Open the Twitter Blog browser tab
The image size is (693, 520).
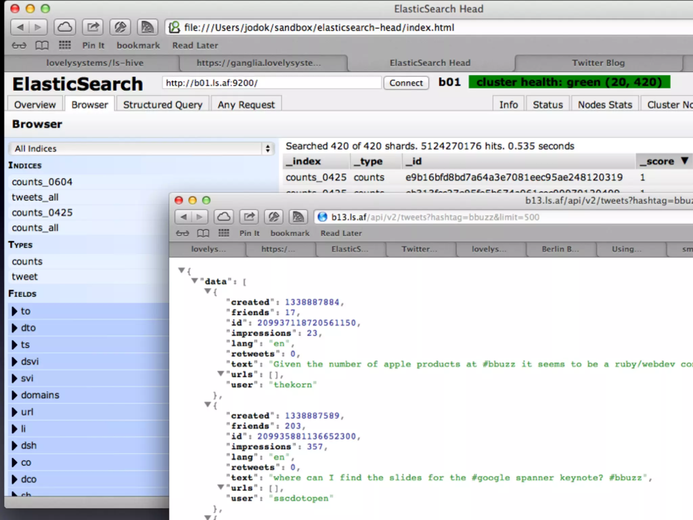[598, 63]
